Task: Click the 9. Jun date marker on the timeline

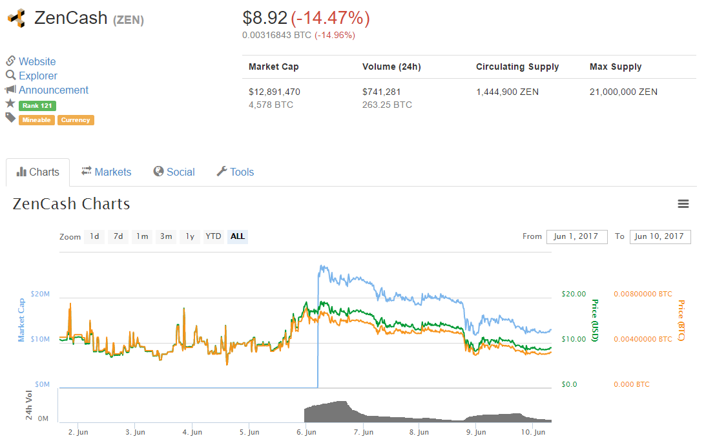Action: (x=476, y=432)
